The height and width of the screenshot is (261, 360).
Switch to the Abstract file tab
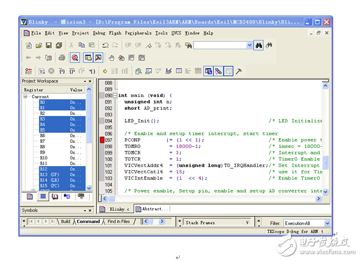coord(152,209)
